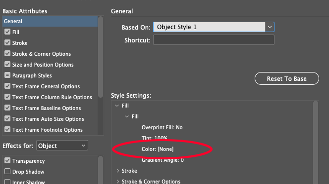Open Drop Shadow effect settings
329x184 pixels.
click(x=28, y=172)
